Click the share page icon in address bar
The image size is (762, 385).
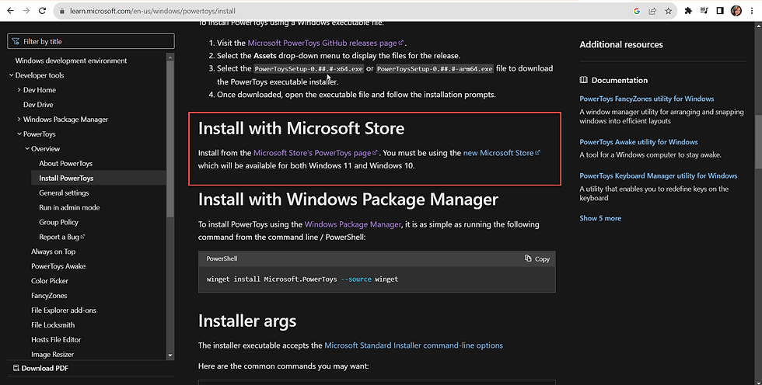pyautogui.click(x=652, y=12)
